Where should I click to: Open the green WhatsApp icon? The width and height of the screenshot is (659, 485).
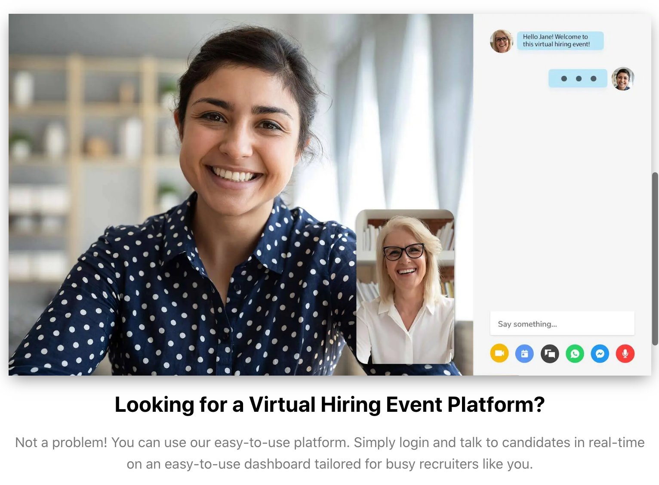575,354
